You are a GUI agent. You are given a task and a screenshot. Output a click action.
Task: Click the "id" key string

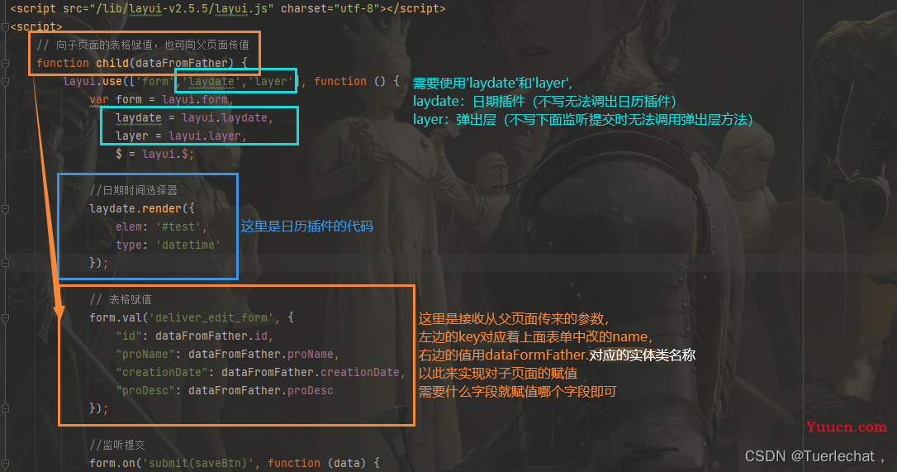point(128,336)
